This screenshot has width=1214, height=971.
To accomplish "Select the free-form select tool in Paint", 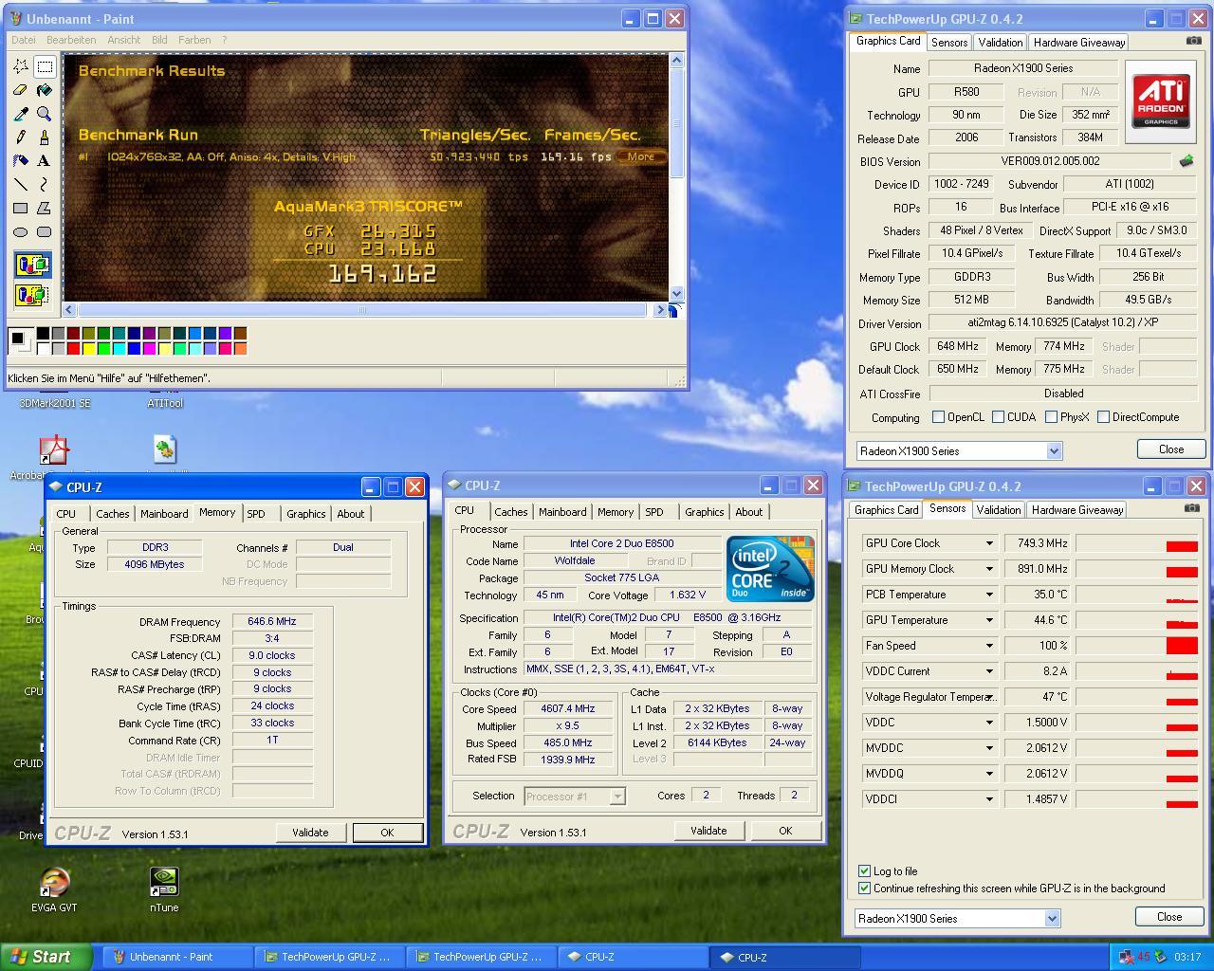I will point(21,66).
